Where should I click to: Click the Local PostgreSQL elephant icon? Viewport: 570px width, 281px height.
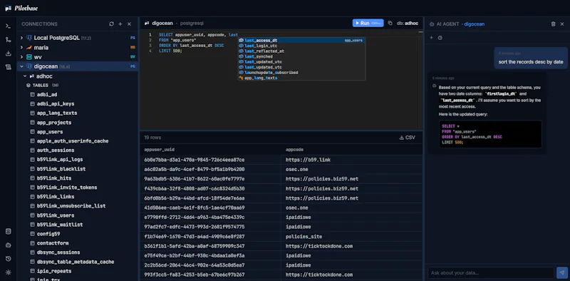29,38
